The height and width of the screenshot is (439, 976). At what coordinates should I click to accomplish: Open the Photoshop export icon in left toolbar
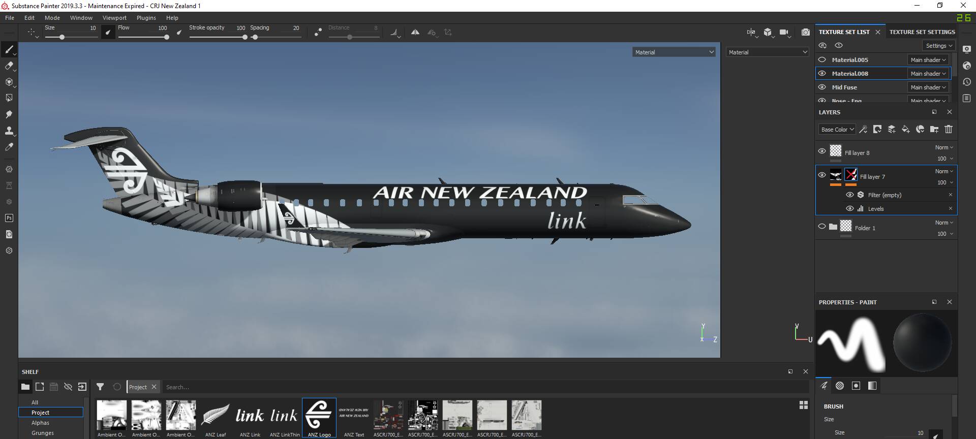click(9, 218)
